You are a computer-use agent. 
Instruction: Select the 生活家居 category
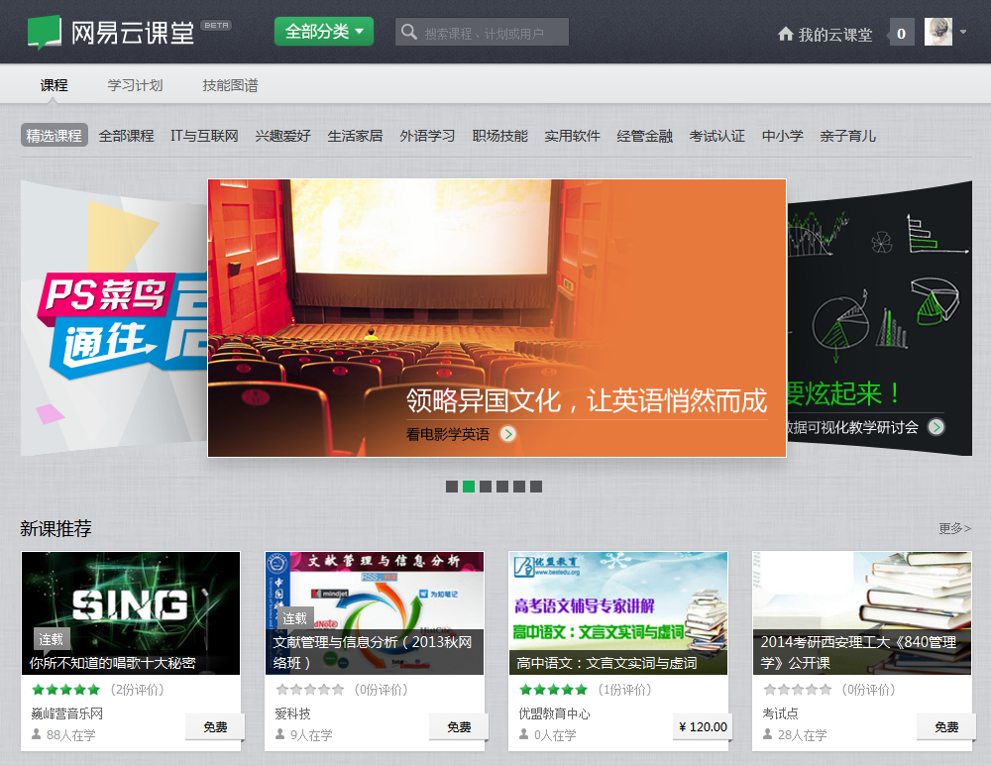click(355, 136)
